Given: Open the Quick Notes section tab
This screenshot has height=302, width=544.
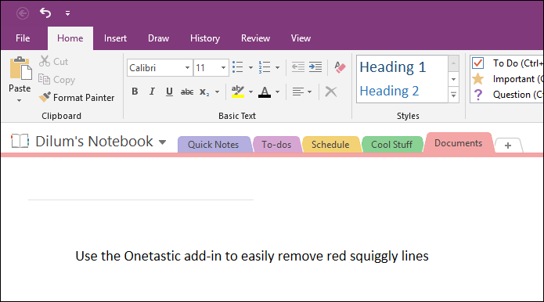Looking at the screenshot, I should tap(214, 145).
